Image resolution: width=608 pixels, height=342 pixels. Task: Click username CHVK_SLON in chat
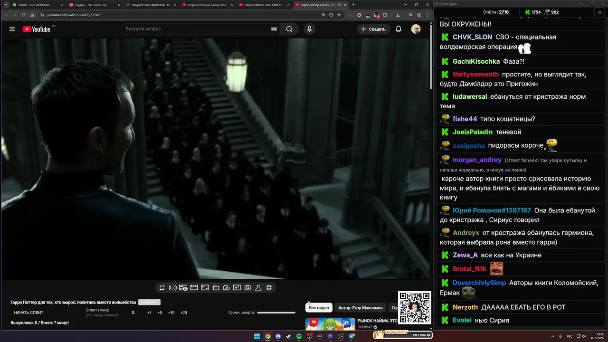coord(472,37)
